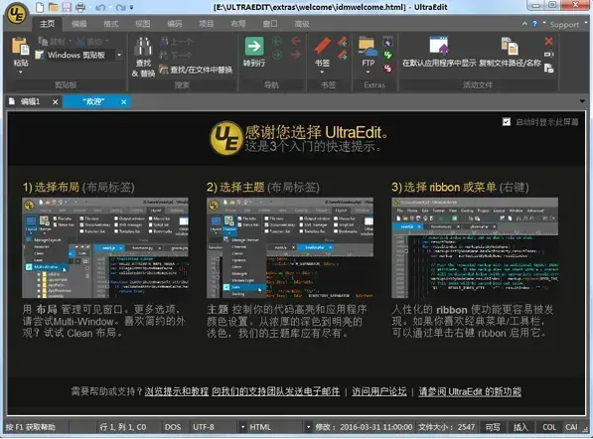593x439 pixels.
Task: Click 在默认应用程序中显示 icon
Action: coord(439,46)
